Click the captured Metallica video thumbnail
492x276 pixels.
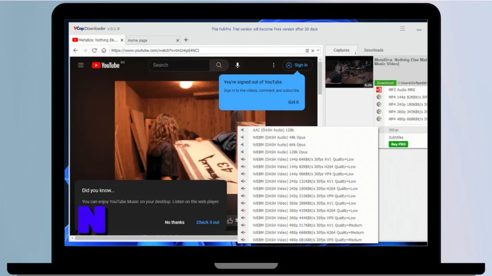[x=349, y=72]
